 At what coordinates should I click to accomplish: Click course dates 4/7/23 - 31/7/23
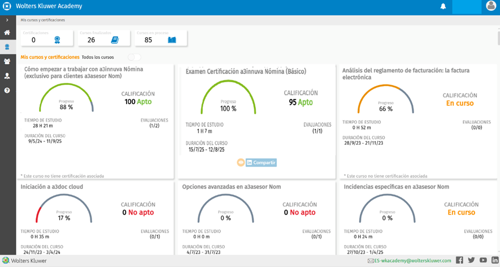coord(205,252)
